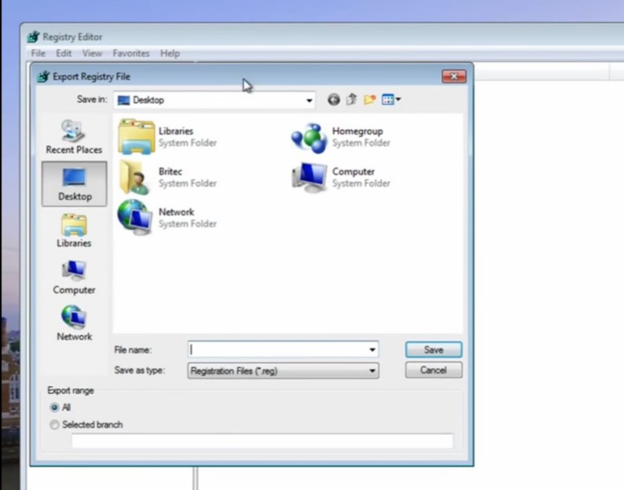Expand the Save as type dropdown
The width and height of the screenshot is (624, 490).
372,371
